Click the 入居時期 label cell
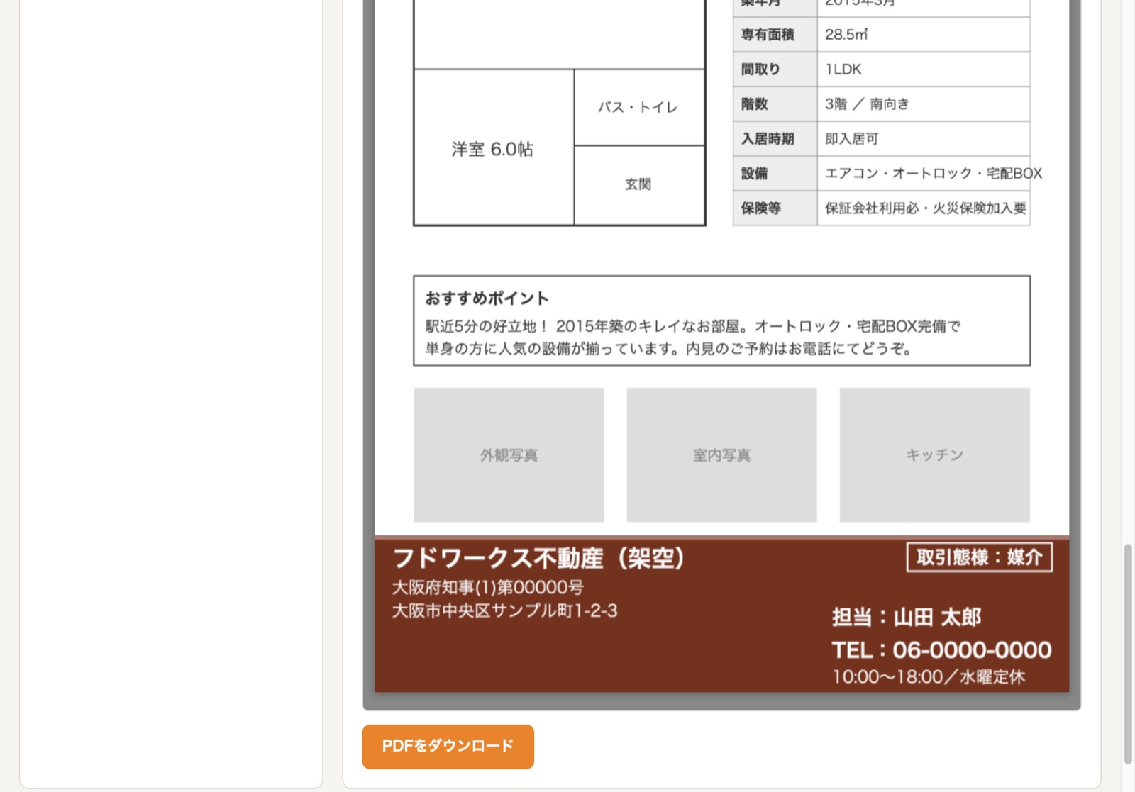 pyautogui.click(x=775, y=139)
